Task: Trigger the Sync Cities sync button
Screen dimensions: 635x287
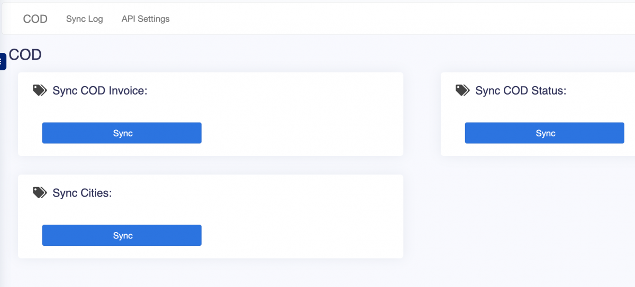Action: coord(122,235)
